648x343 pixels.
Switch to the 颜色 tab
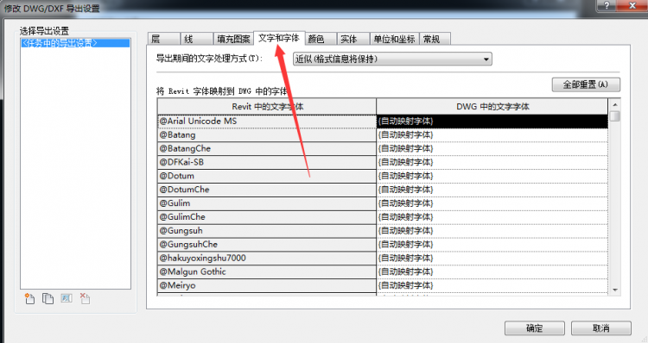tap(321, 39)
